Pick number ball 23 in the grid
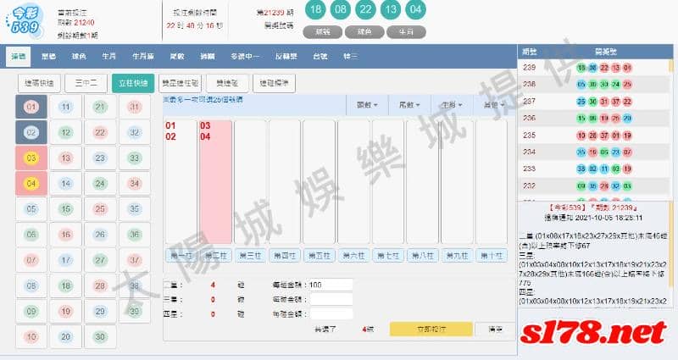Screen dimensions: 678x360 tap(100, 158)
